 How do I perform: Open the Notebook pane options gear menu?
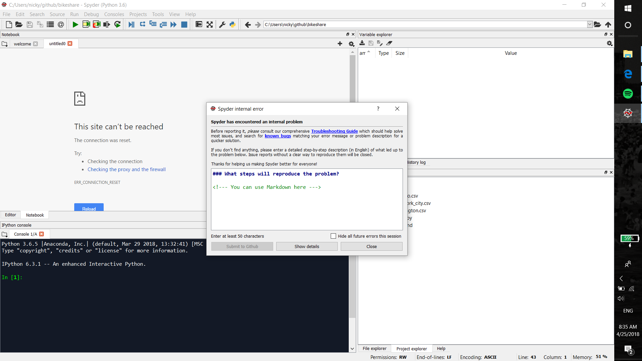pyautogui.click(x=351, y=44)
